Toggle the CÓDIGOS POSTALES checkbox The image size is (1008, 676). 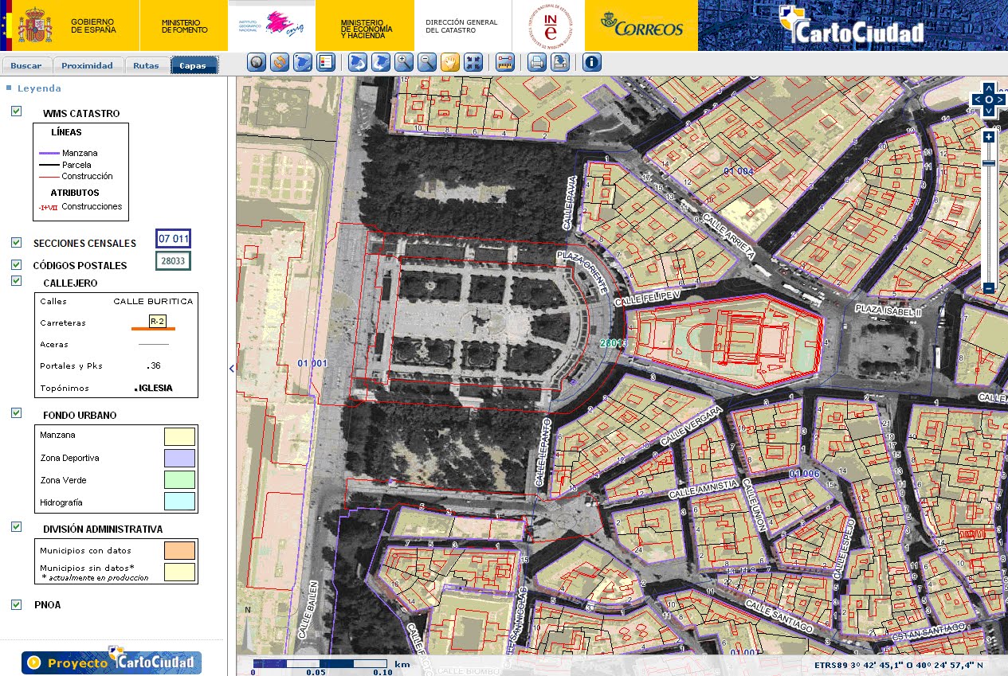click(16, 263)
